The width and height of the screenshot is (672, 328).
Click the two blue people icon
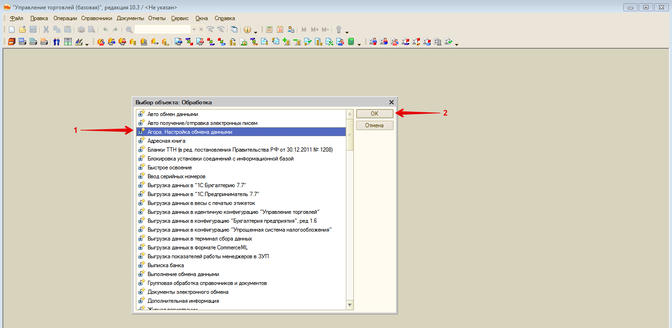coord(56,42)
